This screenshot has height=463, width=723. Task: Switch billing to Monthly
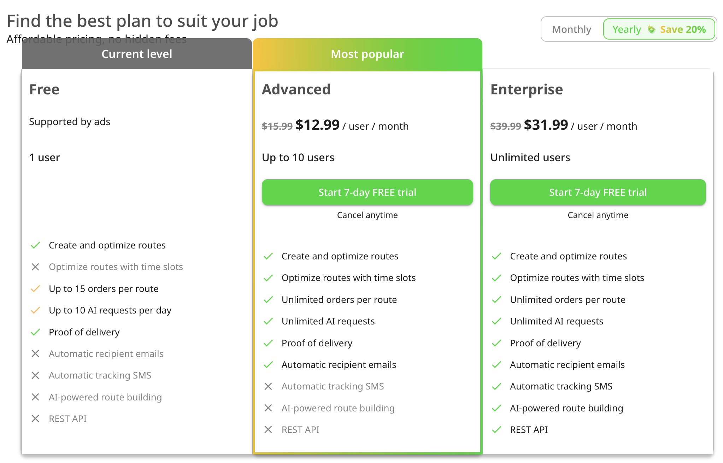coord(571,29)
